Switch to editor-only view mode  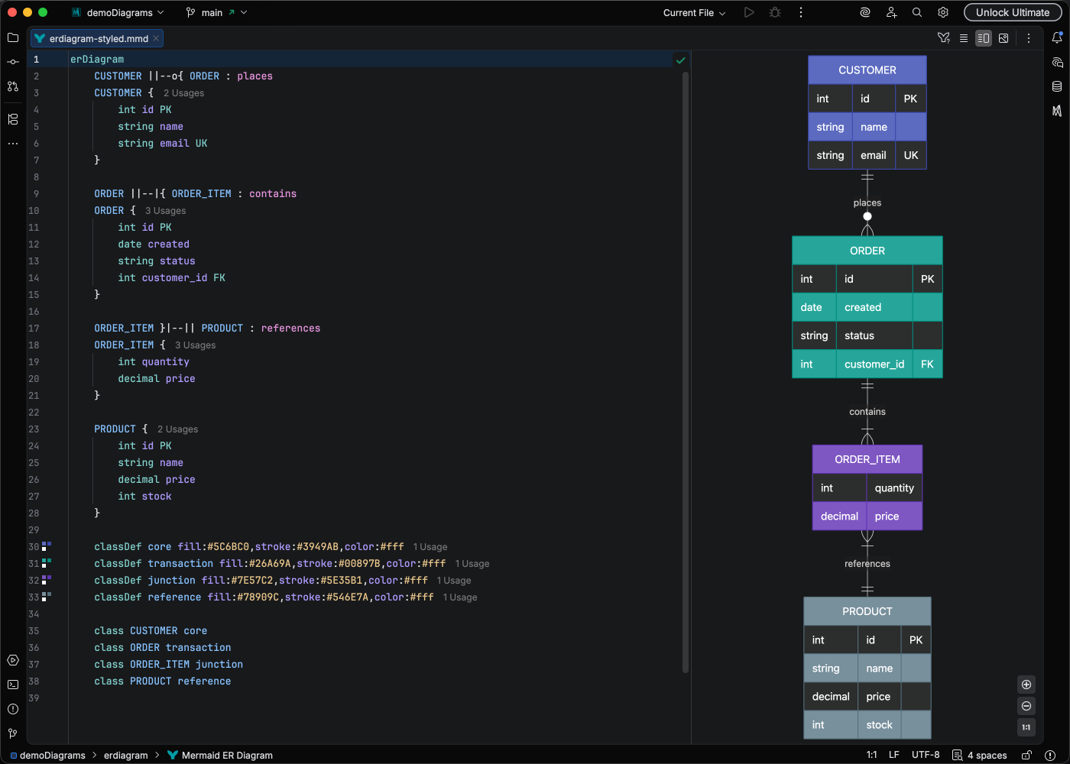tap(964, 38)
